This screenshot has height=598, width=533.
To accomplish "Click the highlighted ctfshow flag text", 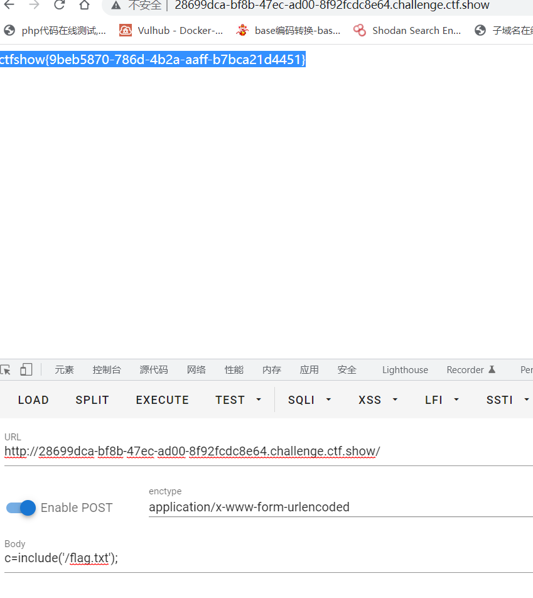I will coord(153,60).
